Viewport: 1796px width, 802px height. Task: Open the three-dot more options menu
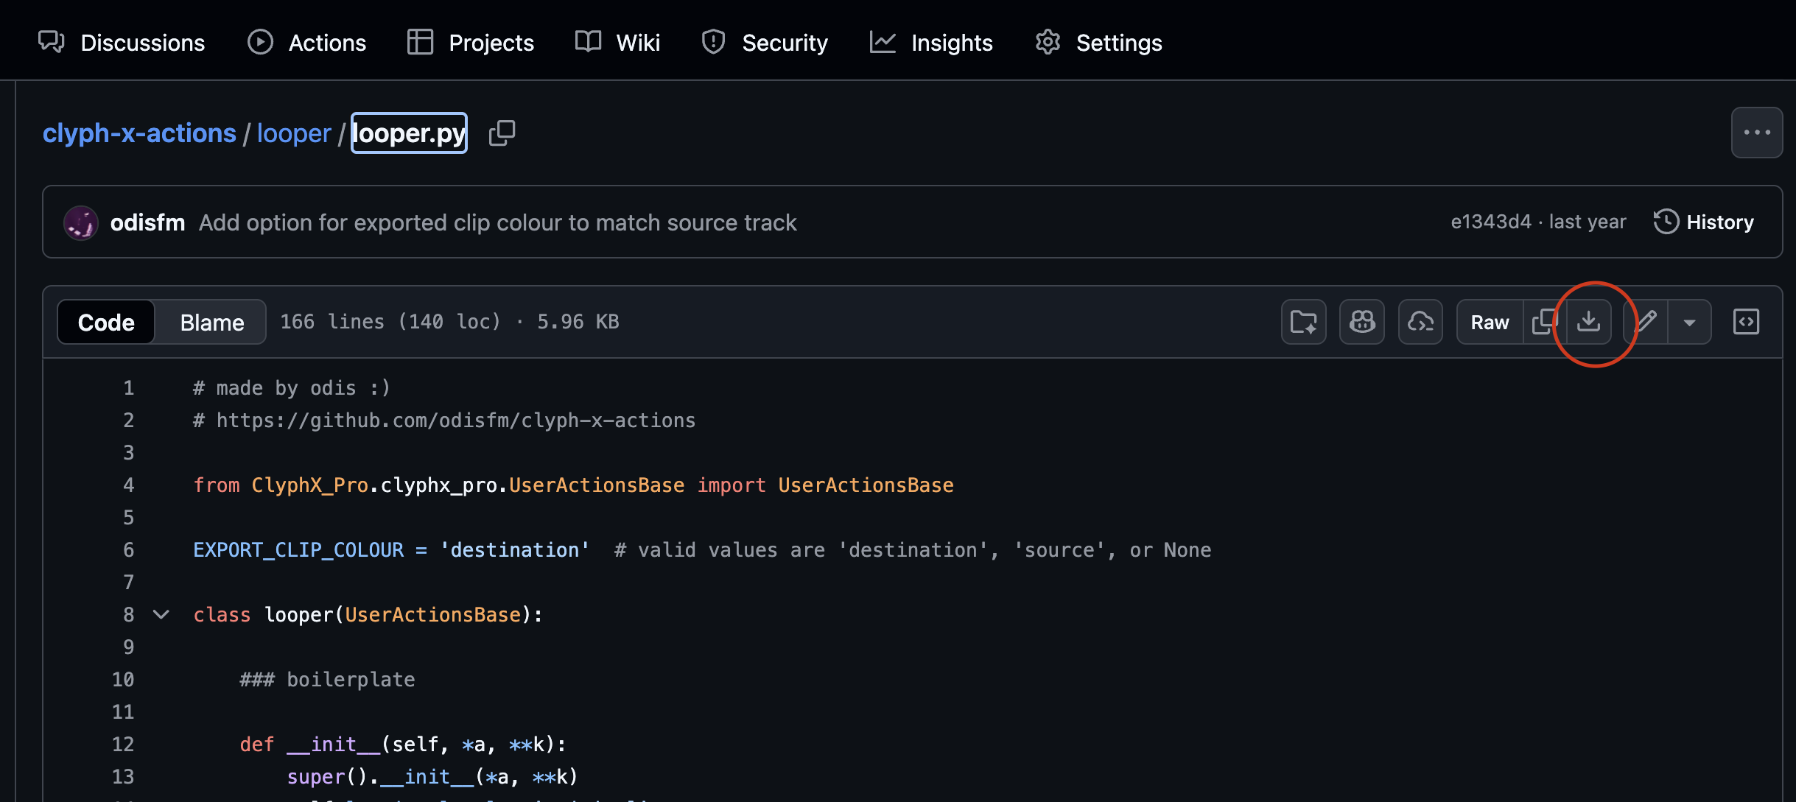click(1756, 133)
